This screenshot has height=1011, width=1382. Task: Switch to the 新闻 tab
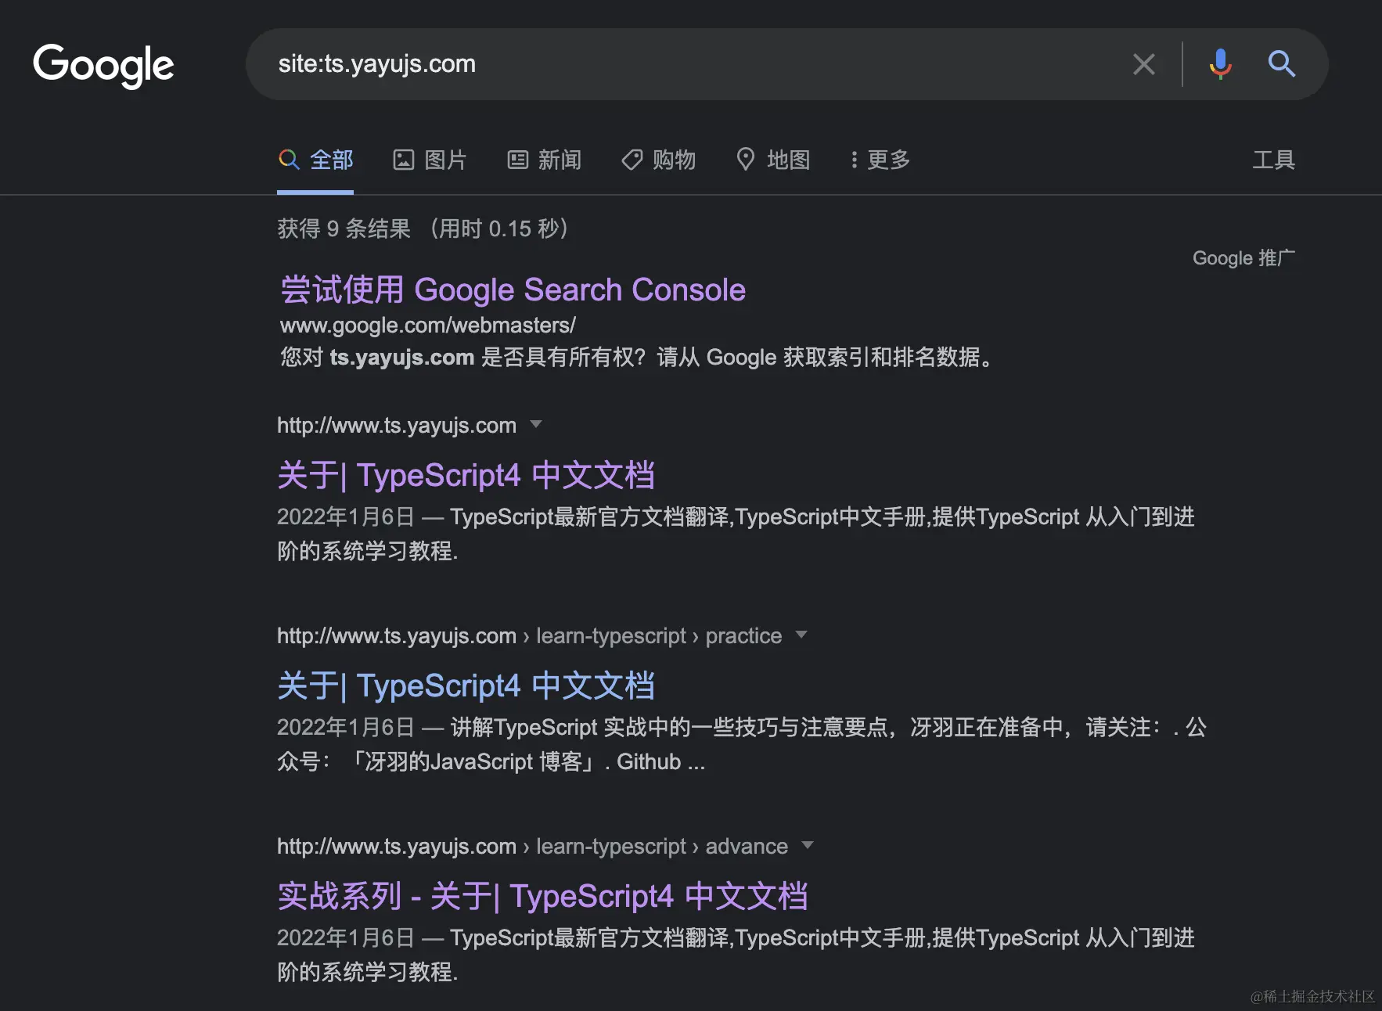click(x=544, y=160)
